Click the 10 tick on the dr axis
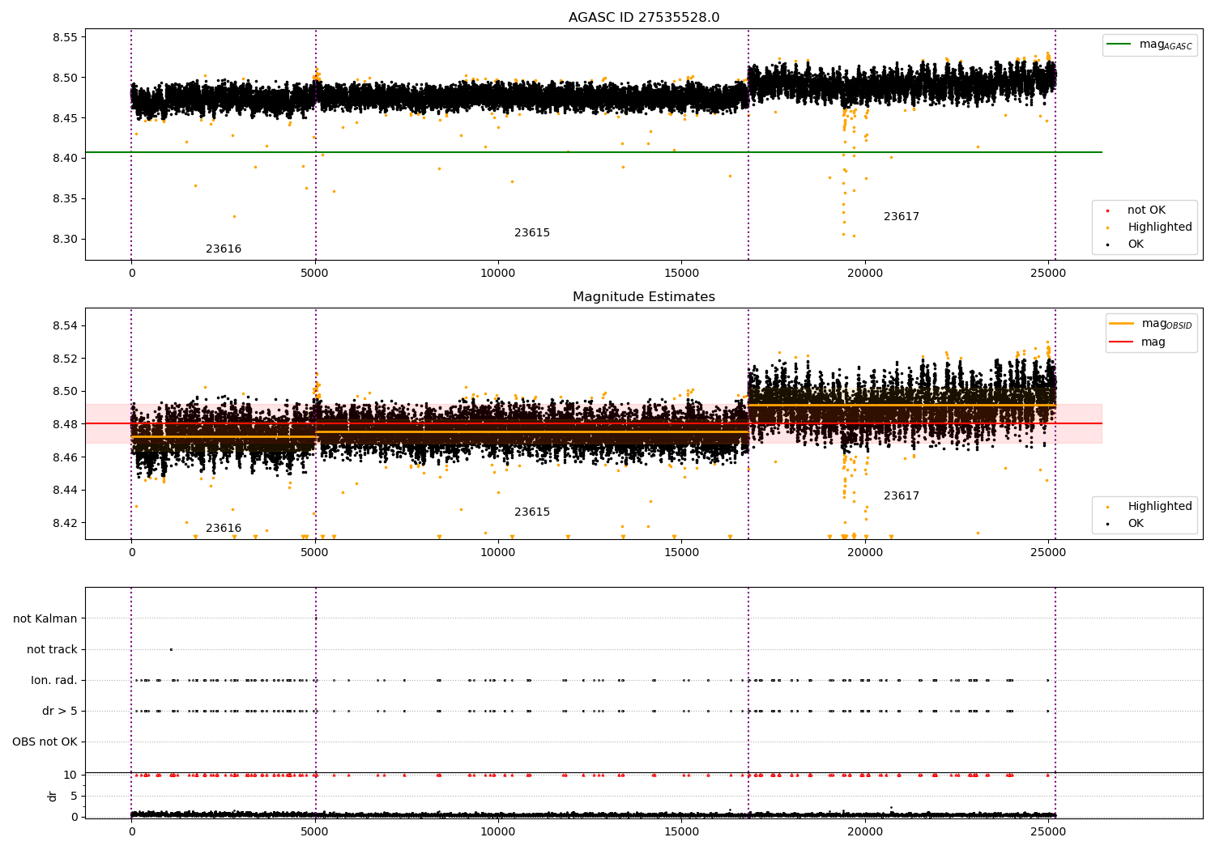The height and width of the screenshot is (850, 1215). click(70, 776)
